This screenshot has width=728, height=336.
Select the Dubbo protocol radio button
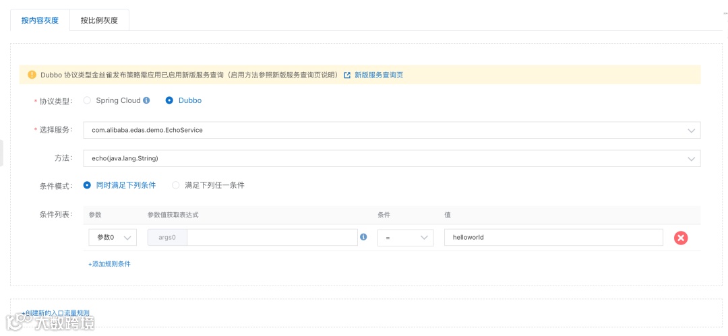[169, 100]
